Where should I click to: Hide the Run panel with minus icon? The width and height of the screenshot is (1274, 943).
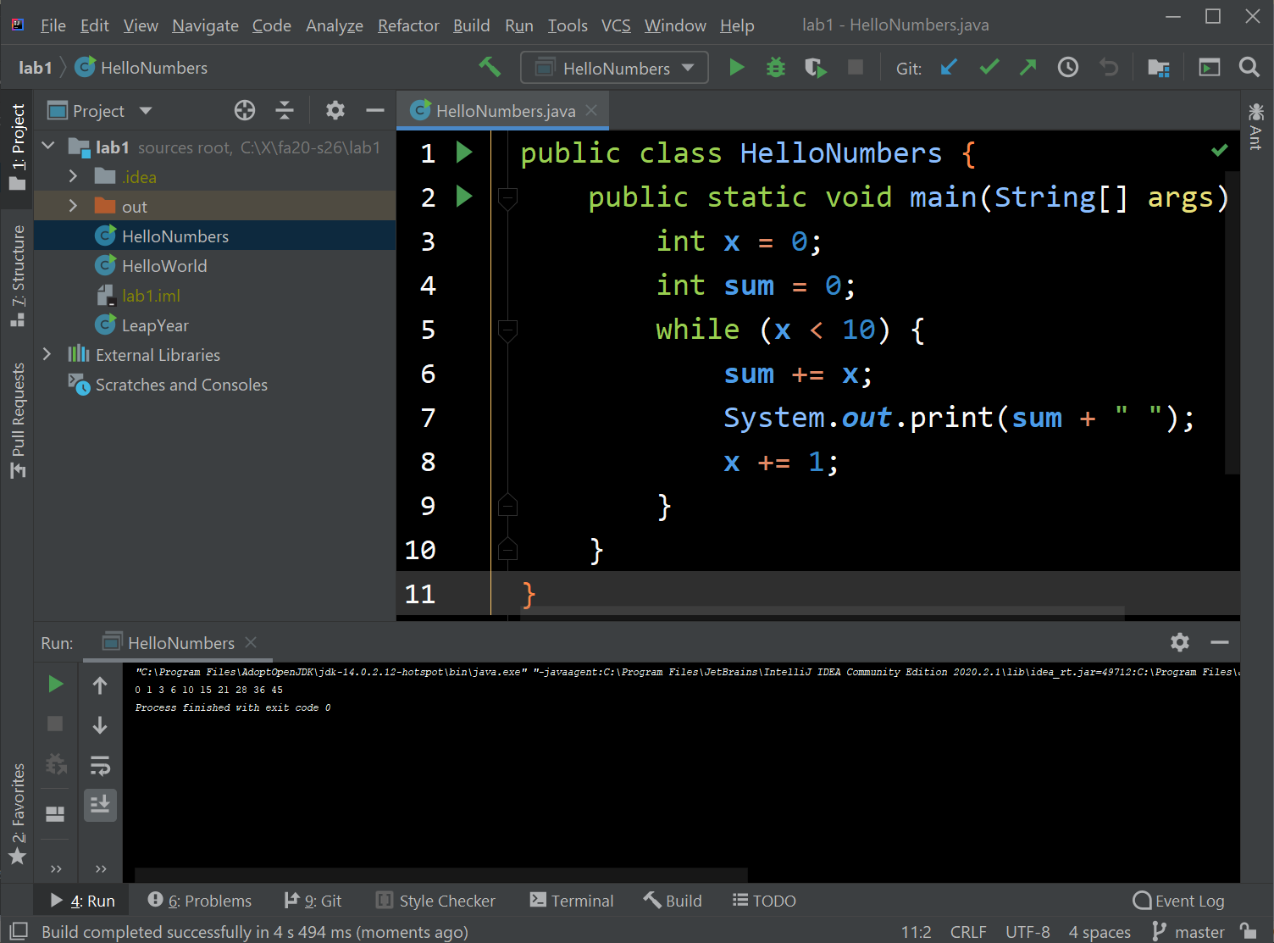tap(1220, 642)
